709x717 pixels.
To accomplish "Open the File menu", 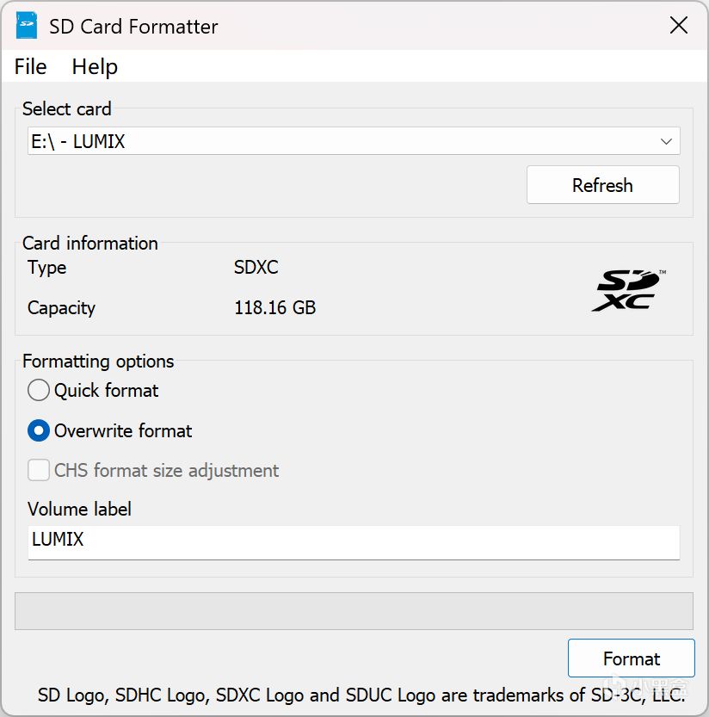I will pos(31,66).
